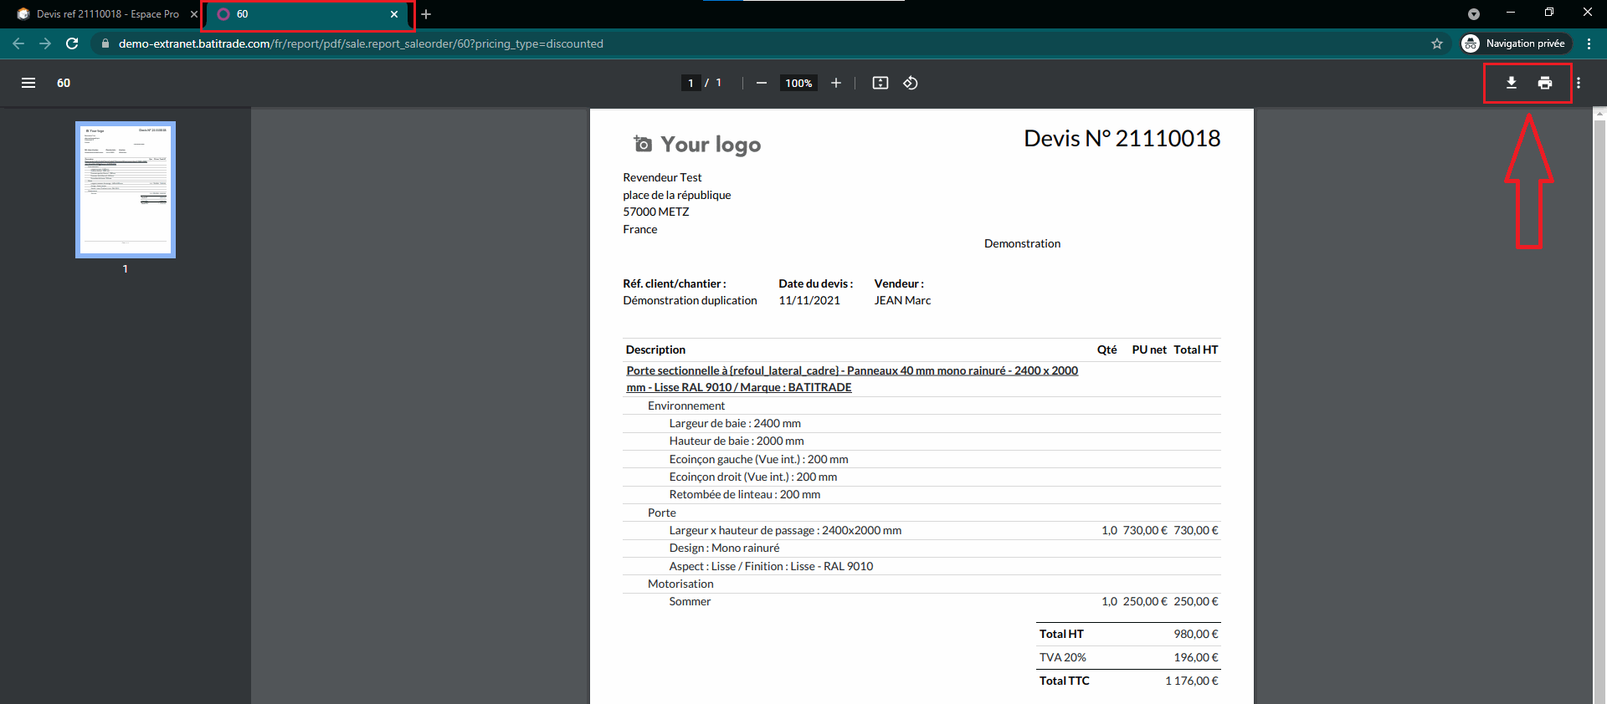Click vendor name 'JEAN Marc'
The image size is (1607, 704).
tap(902, 300)
